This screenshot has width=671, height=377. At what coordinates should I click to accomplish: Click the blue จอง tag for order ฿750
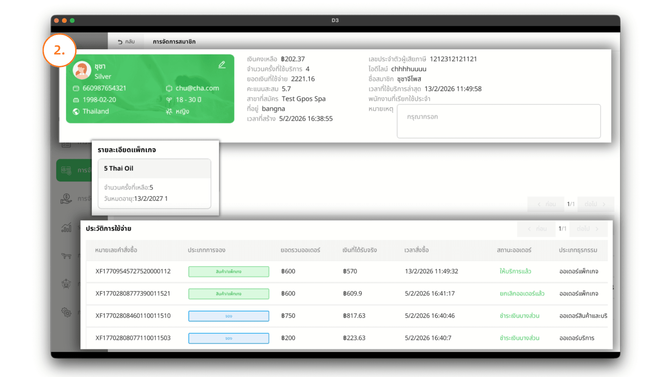point(229,316)
